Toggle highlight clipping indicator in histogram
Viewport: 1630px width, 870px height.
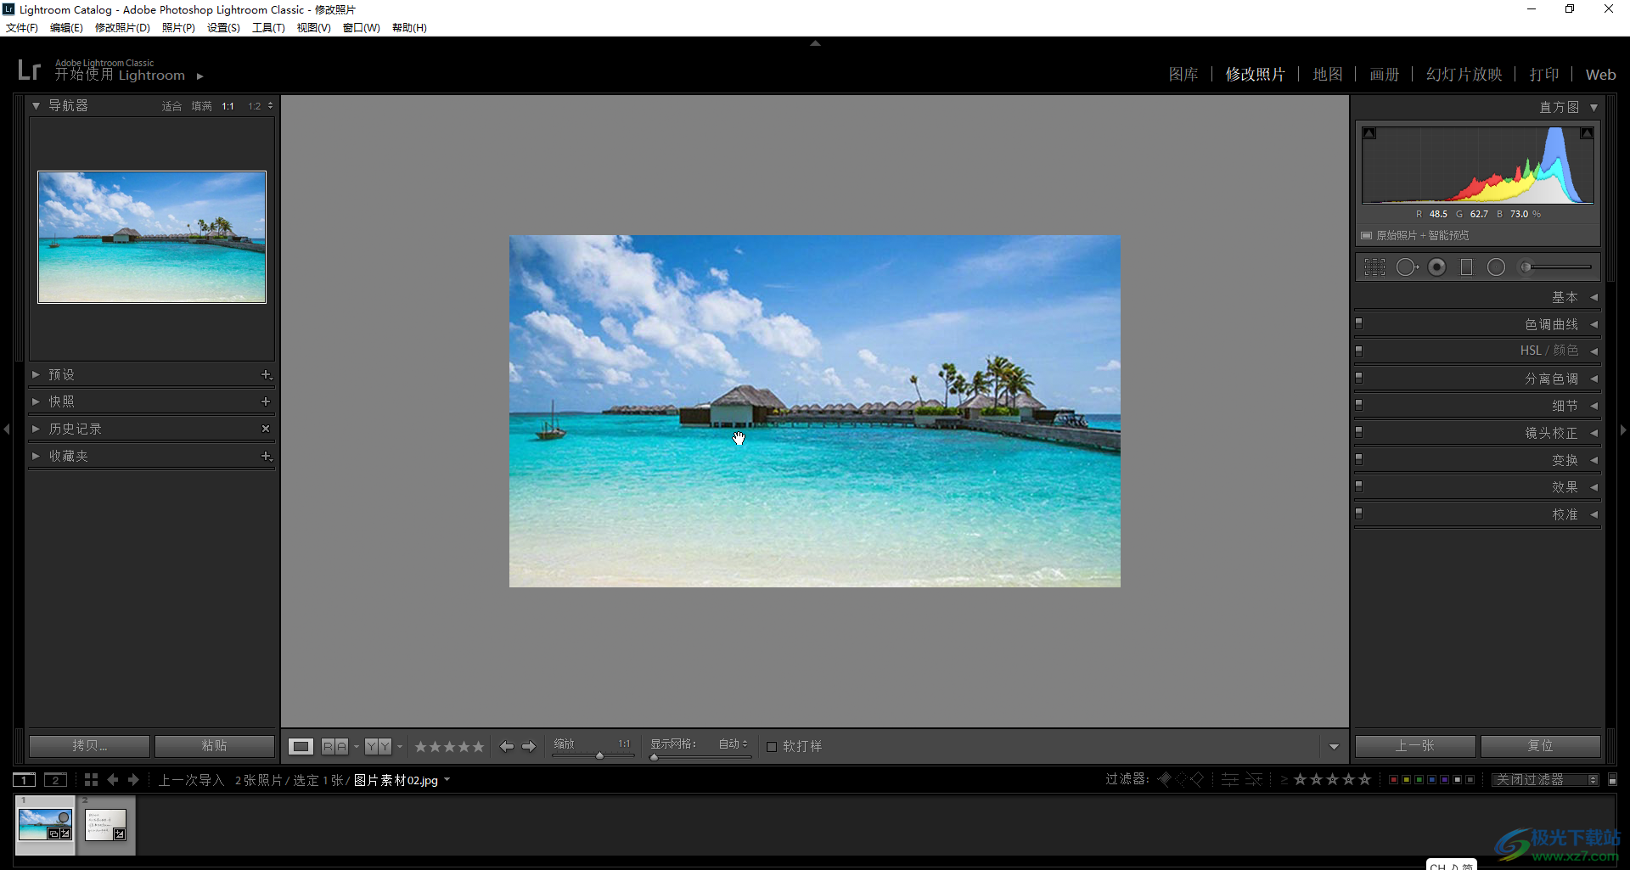coord(1586,133)
